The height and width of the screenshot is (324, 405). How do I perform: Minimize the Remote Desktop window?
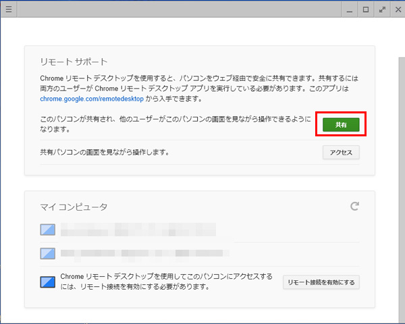[x=350, y=9]
